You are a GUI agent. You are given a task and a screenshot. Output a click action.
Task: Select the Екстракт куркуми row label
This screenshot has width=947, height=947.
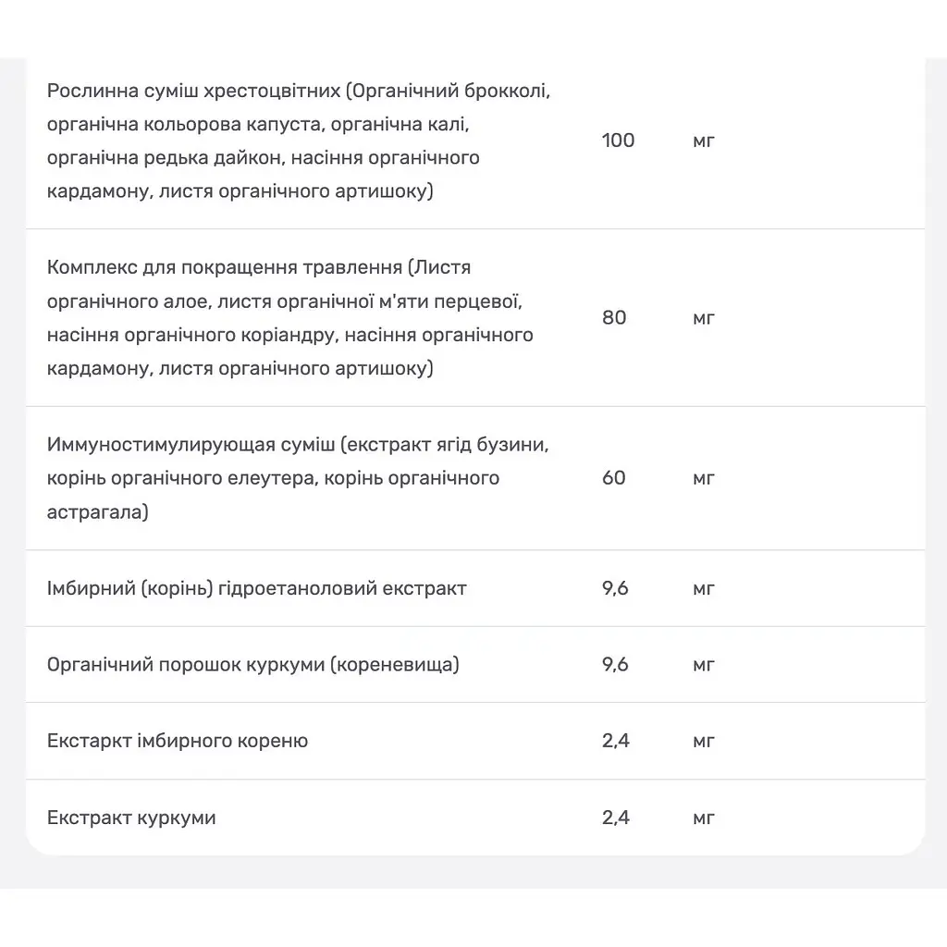pyautogui.click(x=131, y=818)
